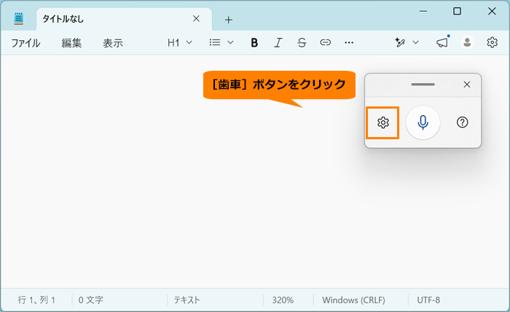The image size is (510, 312).
Task: Insert a link with the link icon
Action: pos(325,42)
